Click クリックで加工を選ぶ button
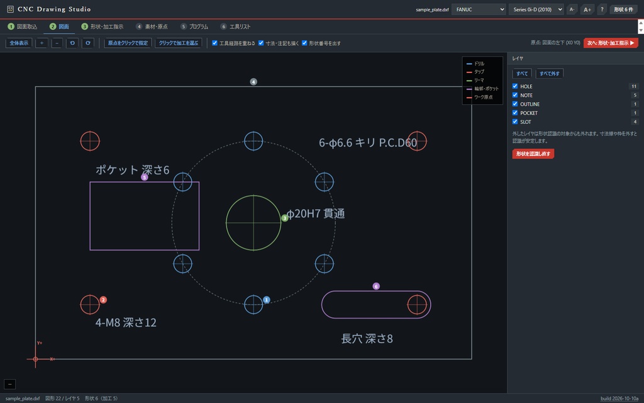This screenshot has height=403, width=644. [x=178, y=43]
